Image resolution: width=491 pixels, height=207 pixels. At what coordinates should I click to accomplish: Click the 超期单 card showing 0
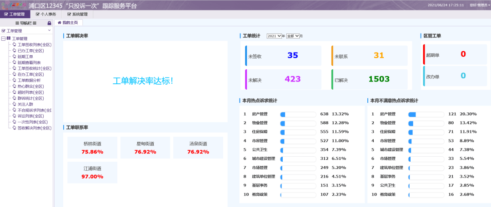(x=455, y=54)
